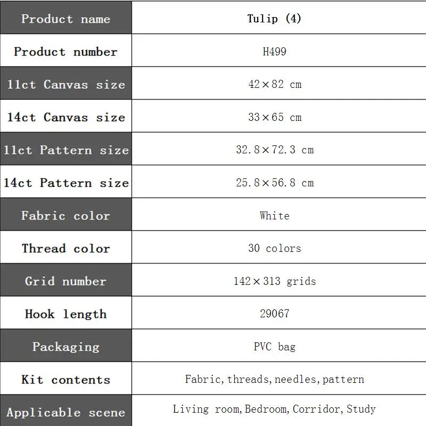Click the 'Kit contents' label cell
Viewport: 426px width, 426px height.
(65, 378)
